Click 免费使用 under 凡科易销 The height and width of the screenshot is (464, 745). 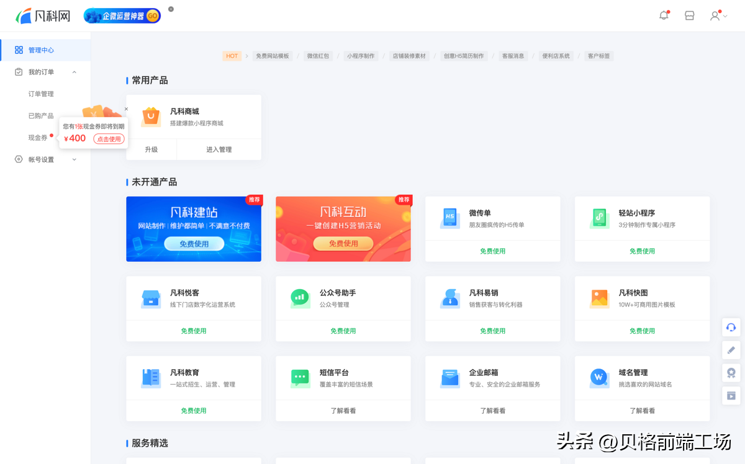point(493,331)
